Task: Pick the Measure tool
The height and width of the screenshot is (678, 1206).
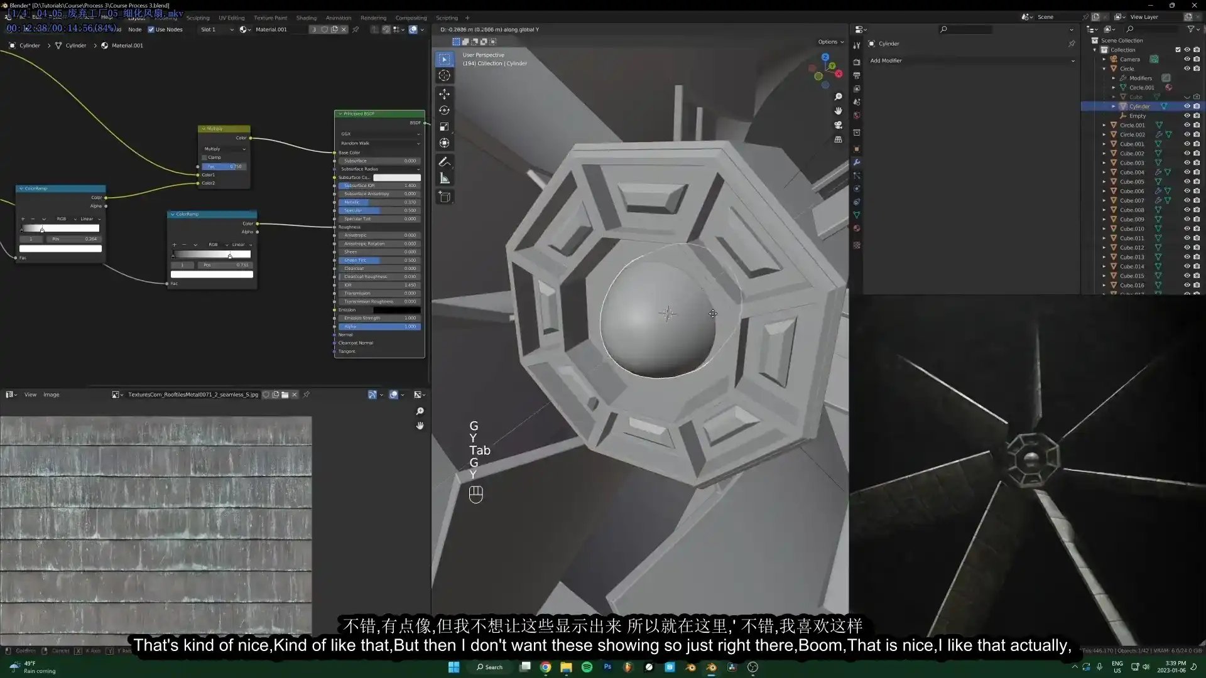Action: pyautogui.click(x=445, y=178)
